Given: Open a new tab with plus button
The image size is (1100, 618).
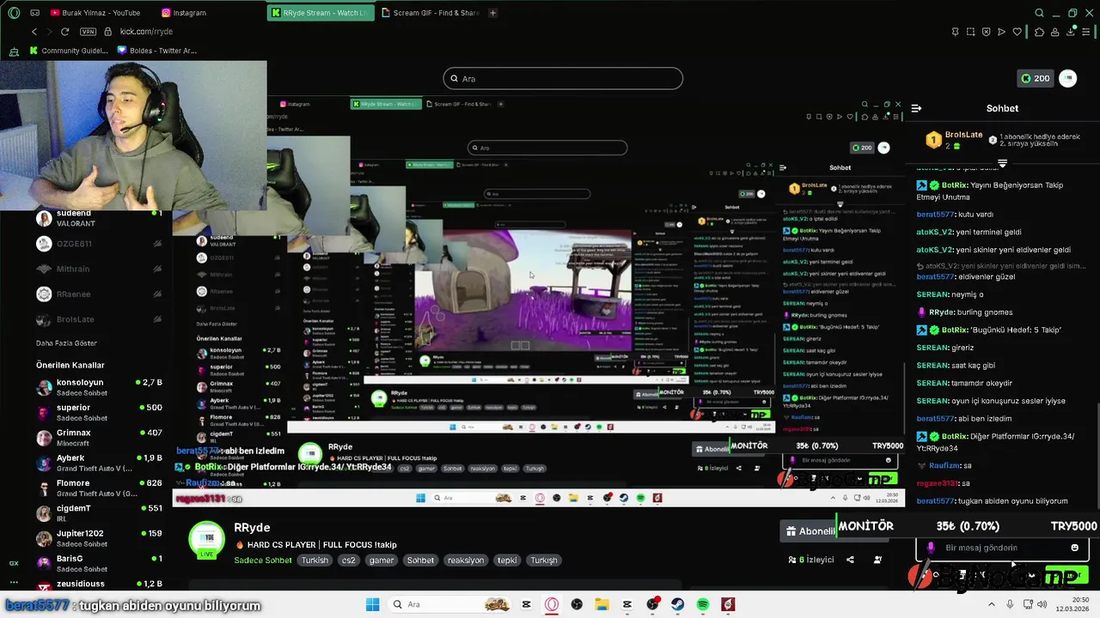Looking at the screenshot, I should [x=492, y=13].
